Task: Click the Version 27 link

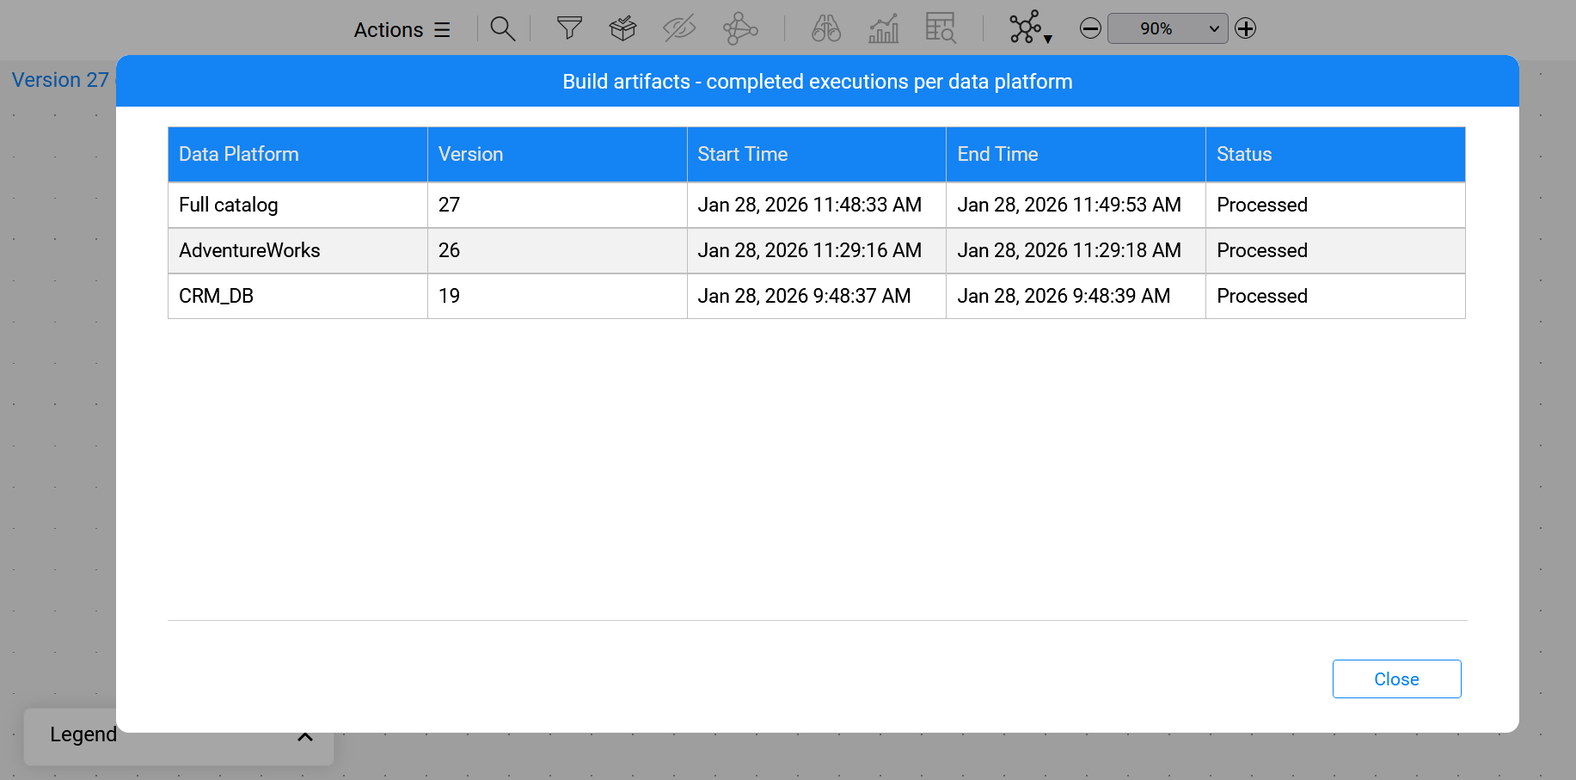Action: click(x=60, y=80)
